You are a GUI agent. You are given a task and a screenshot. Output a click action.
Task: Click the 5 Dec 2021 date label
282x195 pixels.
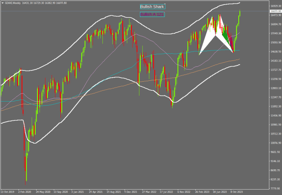tap(131, 192)
